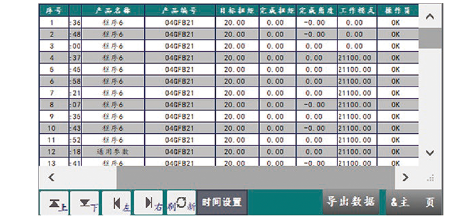Click work mode 21100.00 in row 4
Image resolution: width=473 pixels, height=221 pixels.
tap(357, 58)
